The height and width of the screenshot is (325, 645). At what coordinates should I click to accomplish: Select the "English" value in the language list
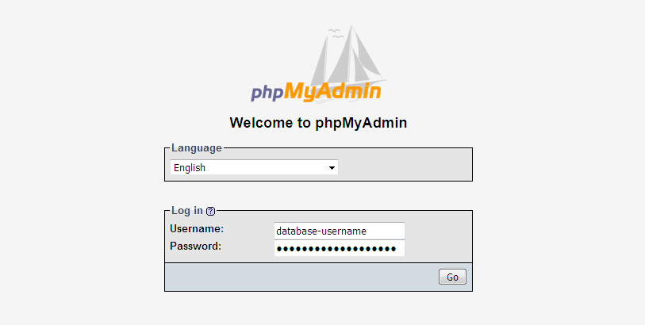pyautogui.click(x=190, y=167)
